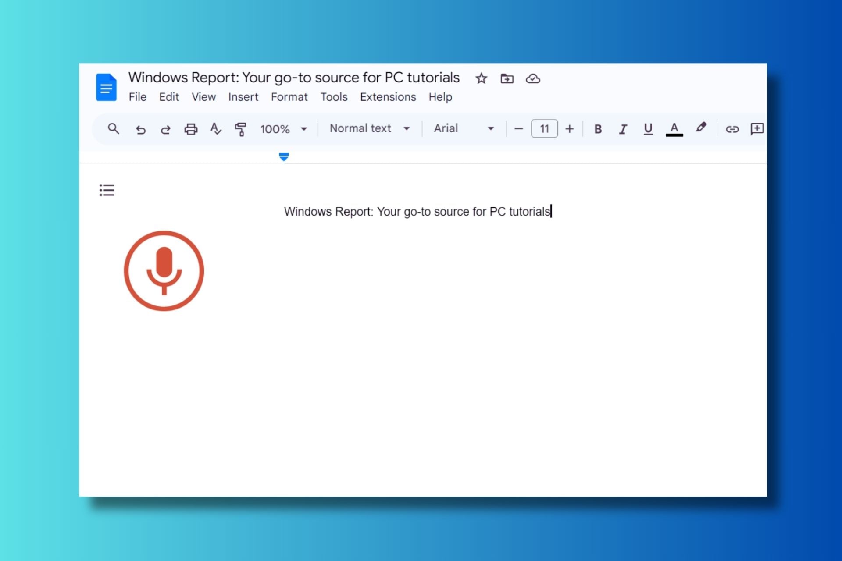The image size is (842, 561).
Task: Star this document
Action: pos(481,78)
